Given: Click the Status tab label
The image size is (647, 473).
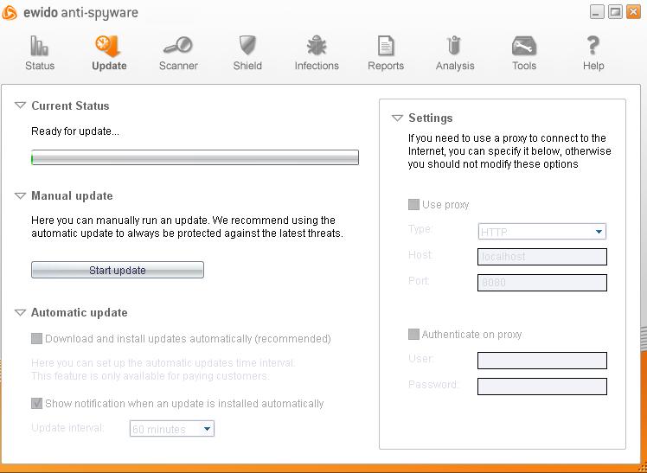Looking at the screenshot, I should coord(40,66).
